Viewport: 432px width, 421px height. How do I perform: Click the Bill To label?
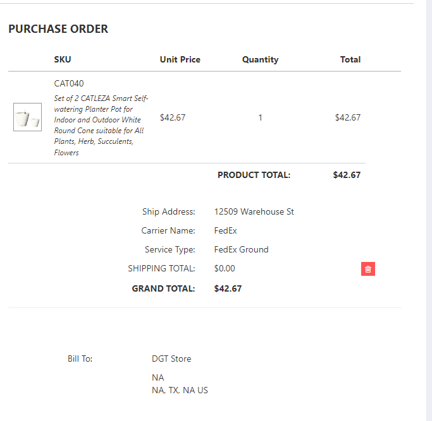(x=80, y=359)
